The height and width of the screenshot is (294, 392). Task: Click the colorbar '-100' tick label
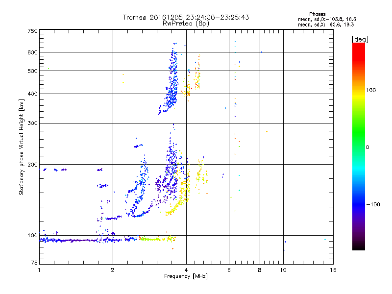[373, 204]
